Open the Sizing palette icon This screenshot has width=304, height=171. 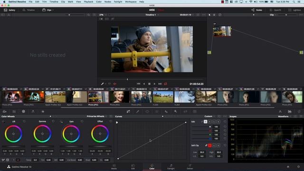click(x=185, y=112)
